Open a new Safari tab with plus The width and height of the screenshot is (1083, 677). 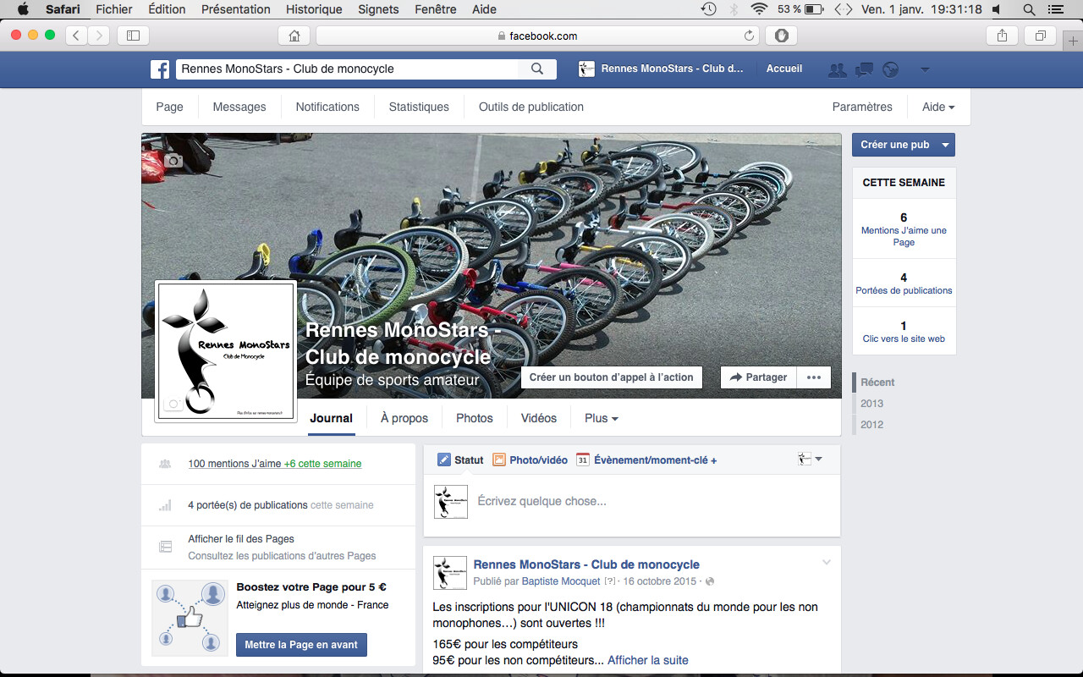pyautogui.click(x=1074, y=41)
